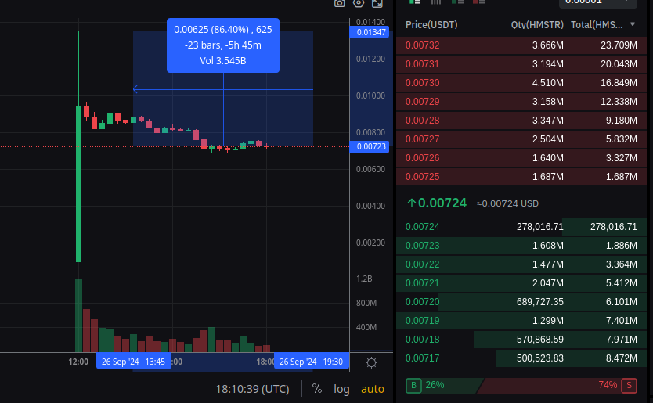
Task: Click the 0.01347 price axis label
Action: point(370,32)
